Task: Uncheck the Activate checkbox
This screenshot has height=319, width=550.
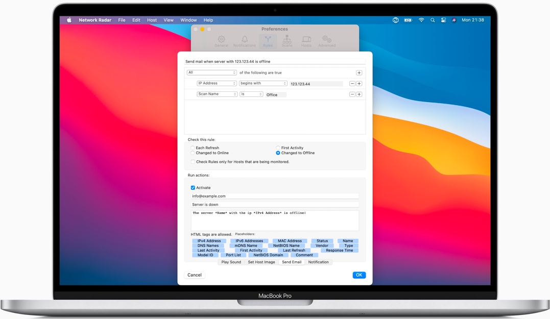Action: (193, 188)
